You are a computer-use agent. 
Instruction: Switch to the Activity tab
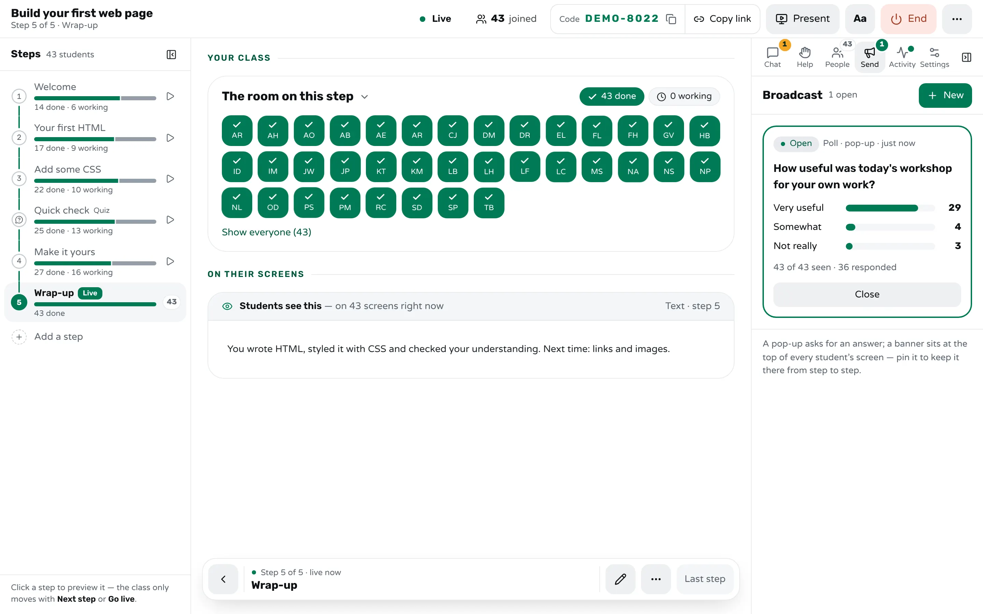click(x=902, y=57)
